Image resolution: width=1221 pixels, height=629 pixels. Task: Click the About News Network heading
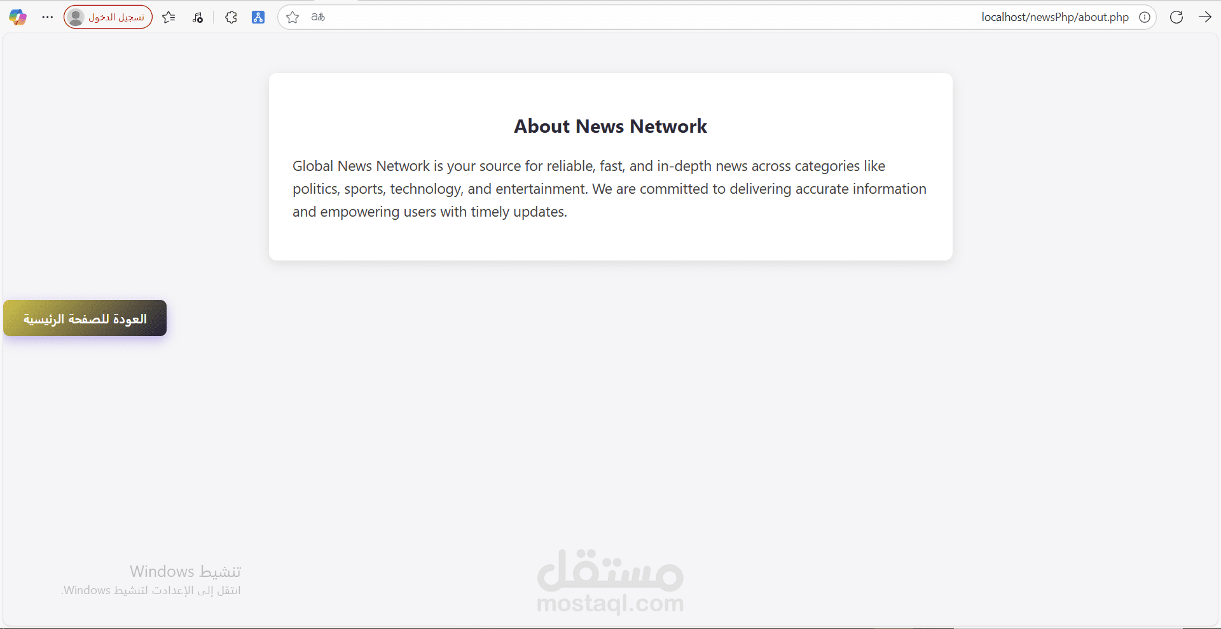click(x=610, y=126)
